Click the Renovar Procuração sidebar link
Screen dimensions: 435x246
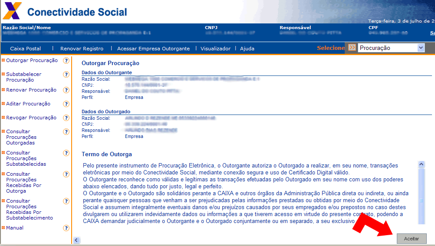(x=31, y=90)
